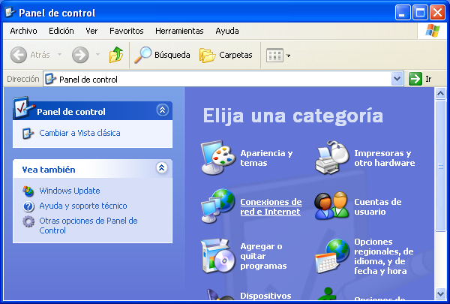Click Ayuda y soporte técnico link
Viewport: 450px width, 304px height.
click(82, 206)
